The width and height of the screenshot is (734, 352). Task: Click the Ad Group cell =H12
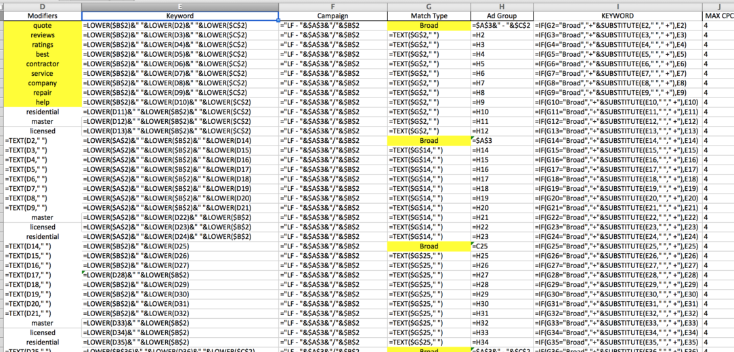pos(501,131)
